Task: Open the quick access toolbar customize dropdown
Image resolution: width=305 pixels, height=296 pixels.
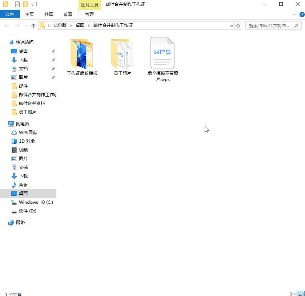Action: pos(32,4)
